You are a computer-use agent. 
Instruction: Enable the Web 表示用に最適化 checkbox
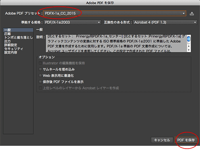click(x=40, y=76)
